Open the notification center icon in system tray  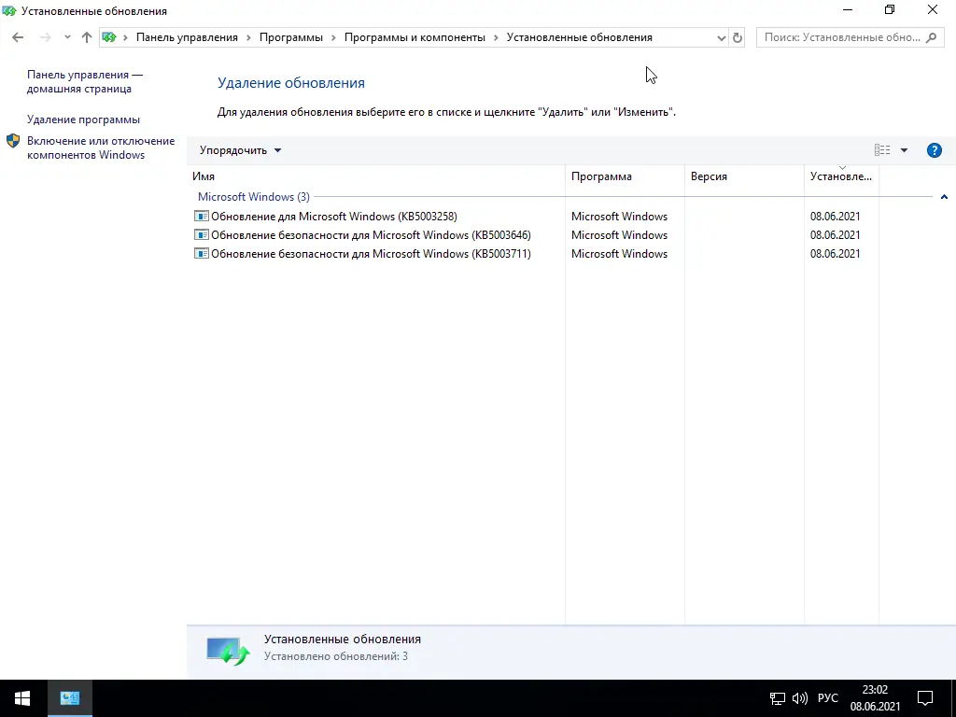coord(924,697)
